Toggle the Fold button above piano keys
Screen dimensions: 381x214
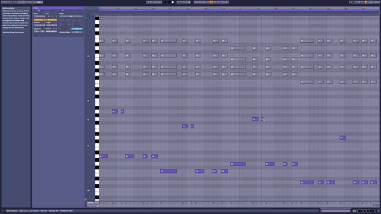(x=88, y=14)
